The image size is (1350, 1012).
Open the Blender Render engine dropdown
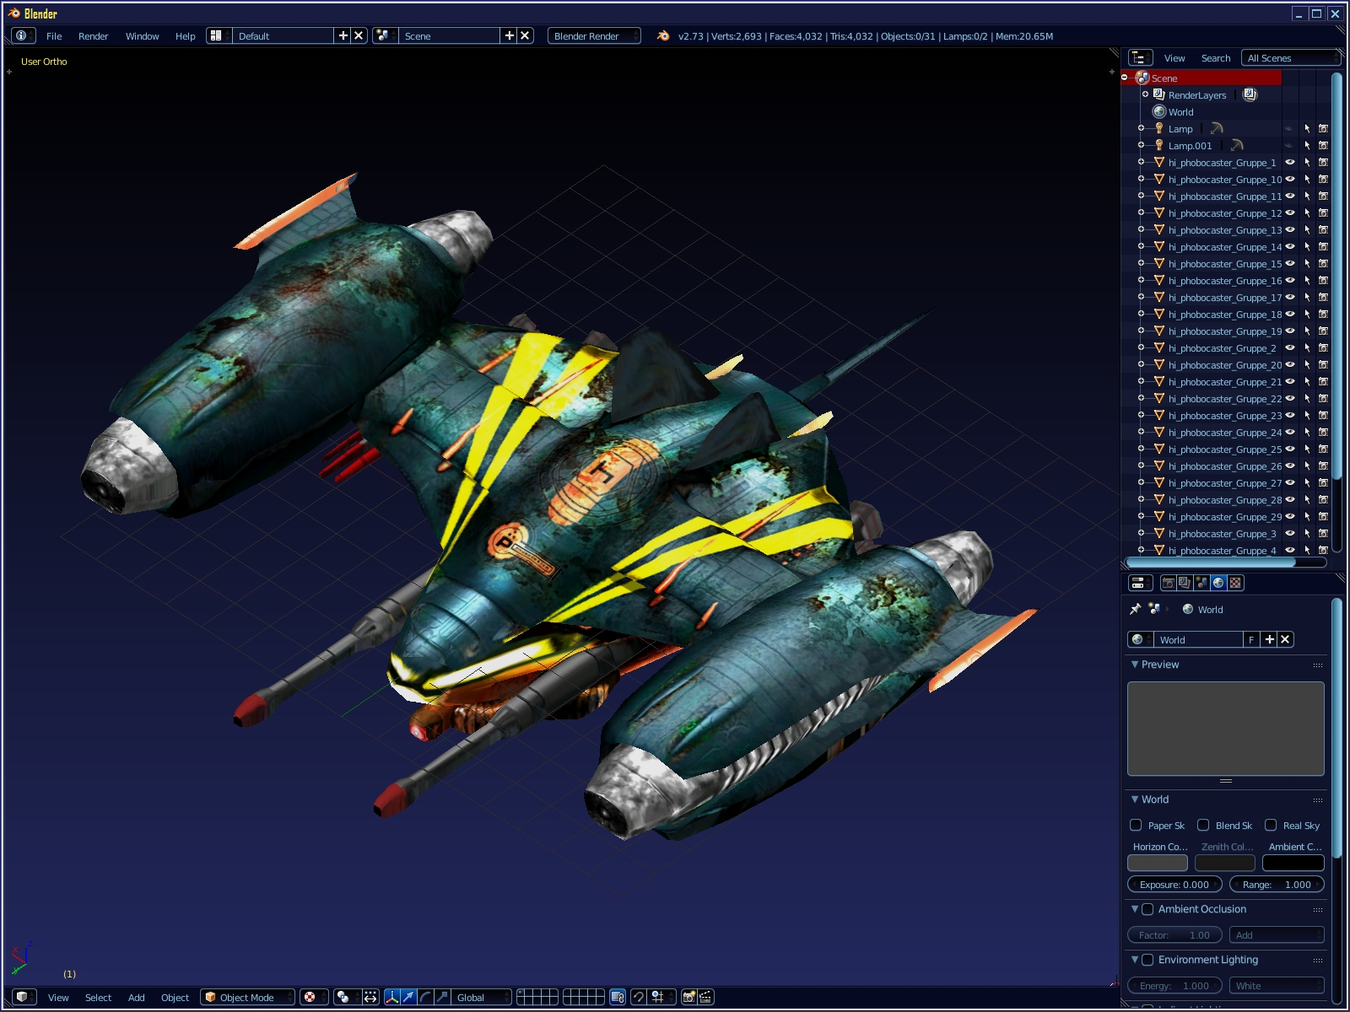pos(594,35)
